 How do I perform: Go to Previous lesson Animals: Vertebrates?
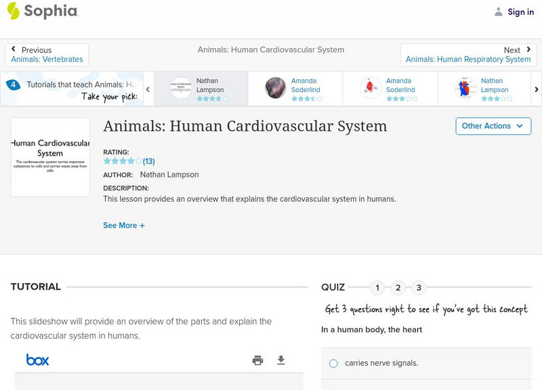click(x=47, y=55)
